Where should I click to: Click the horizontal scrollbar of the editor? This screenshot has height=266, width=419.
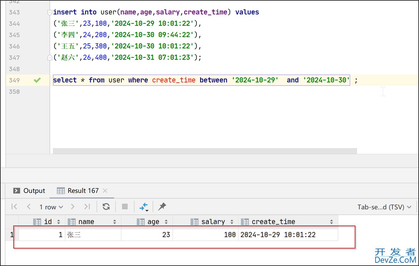[205, 151]
